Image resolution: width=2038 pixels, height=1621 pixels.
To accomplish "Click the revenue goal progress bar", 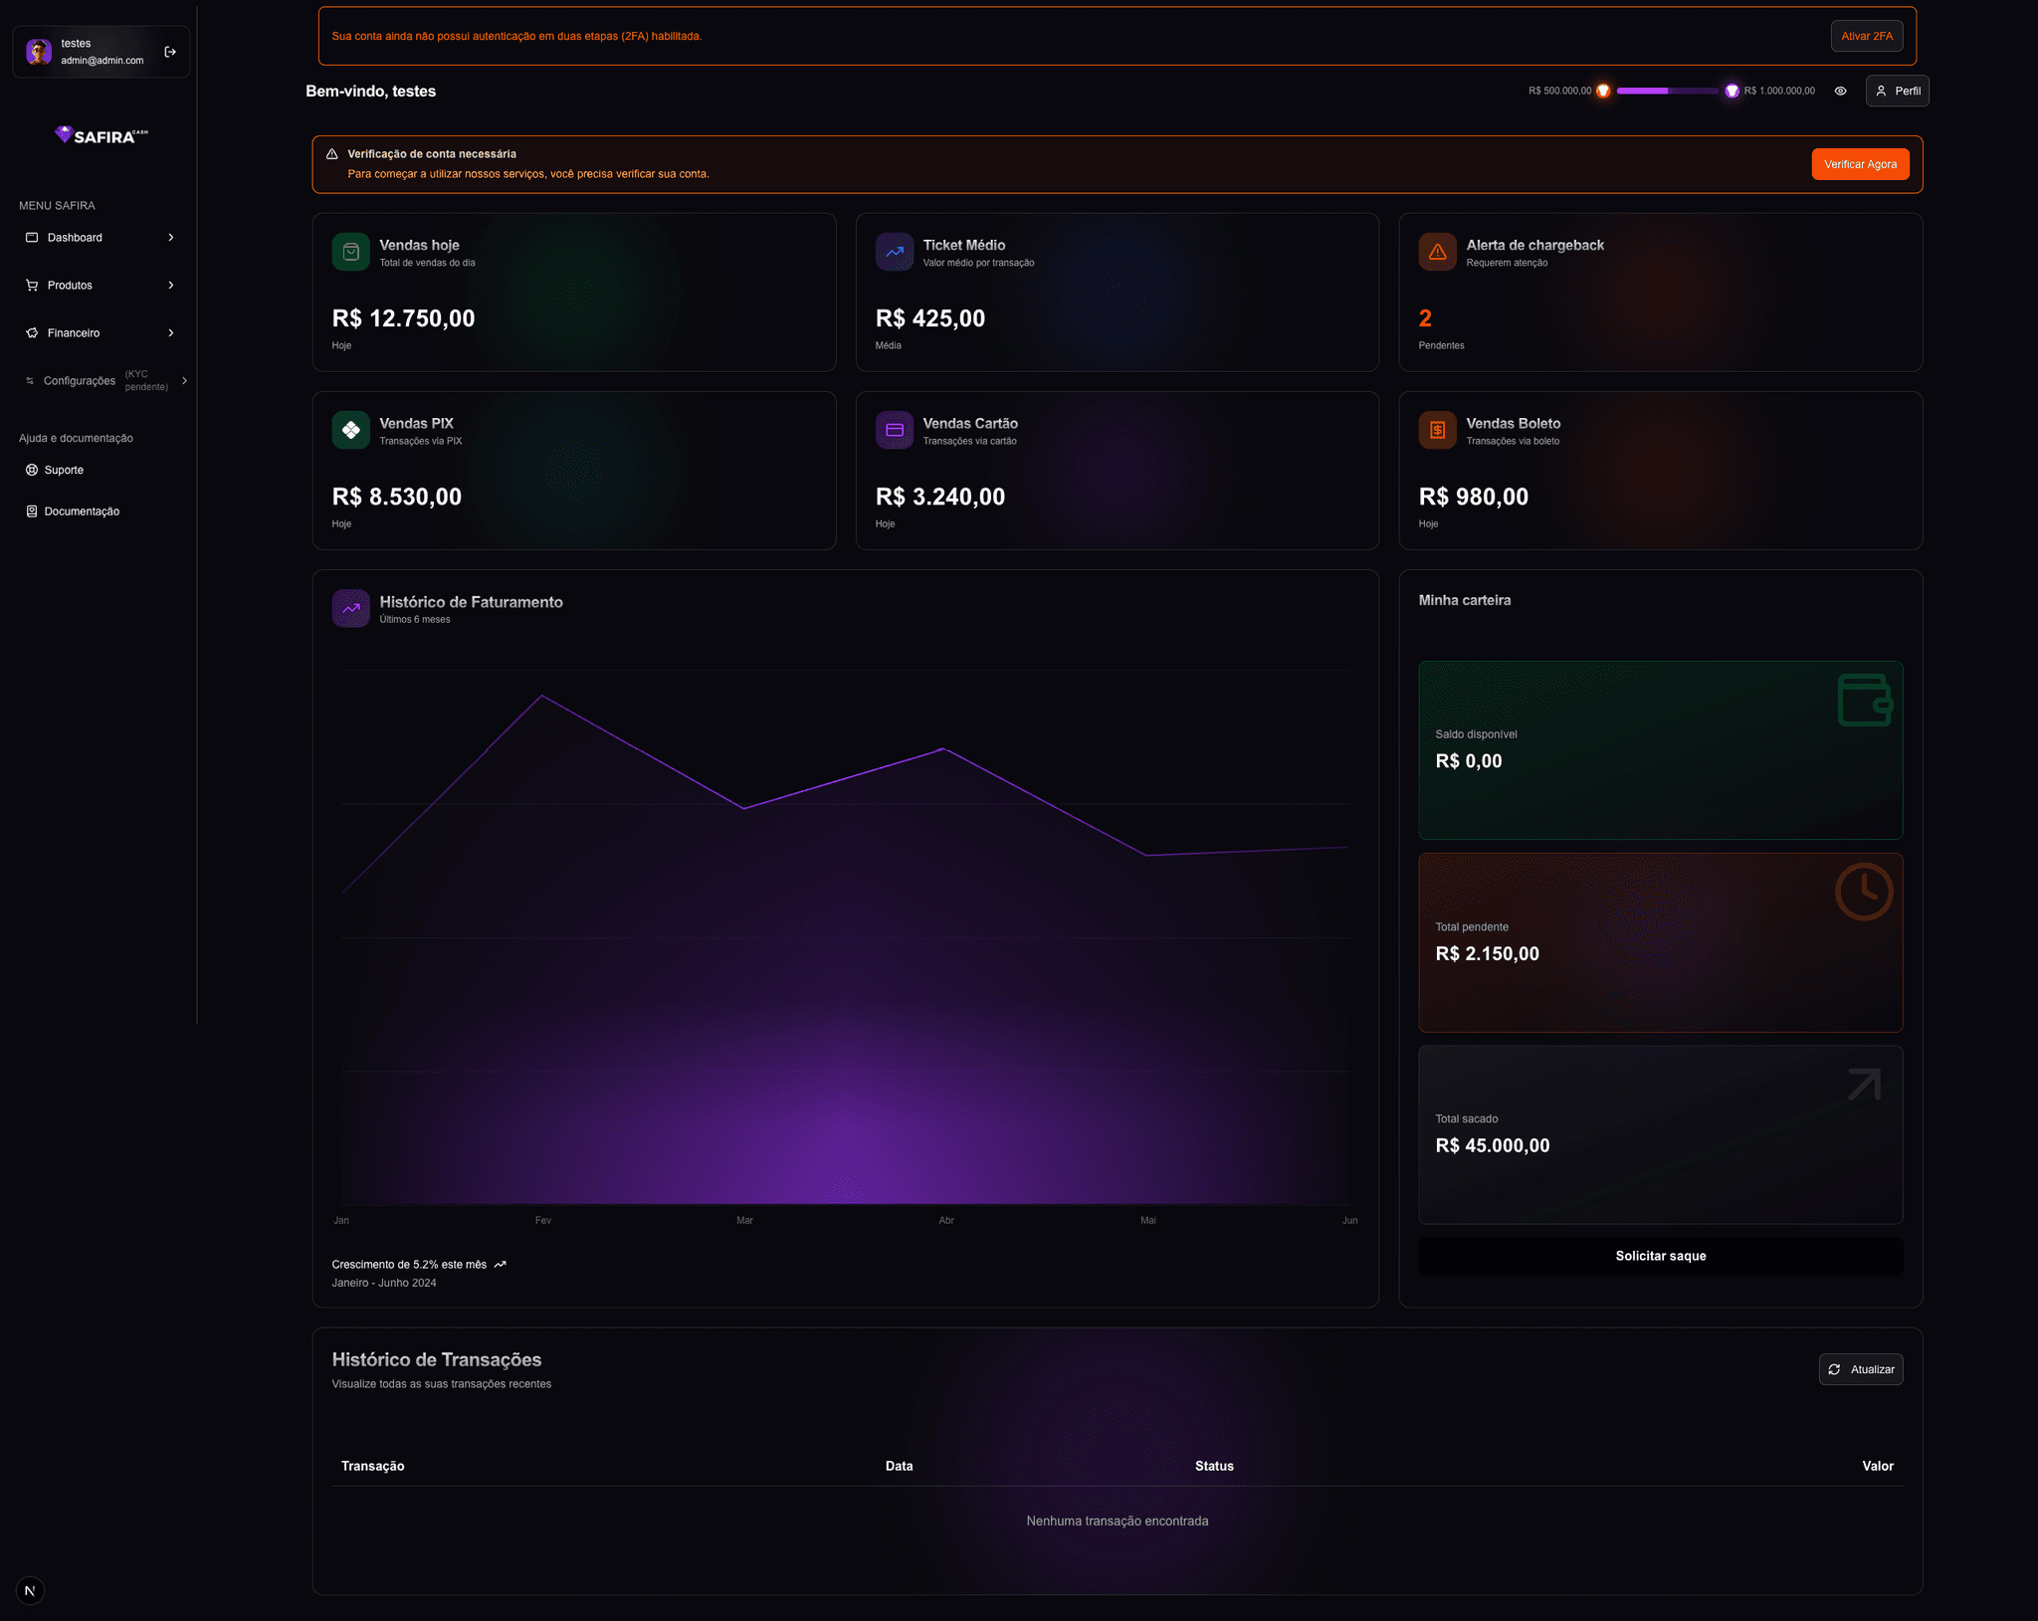I will pyautogui.click(x=1667, y=91).
